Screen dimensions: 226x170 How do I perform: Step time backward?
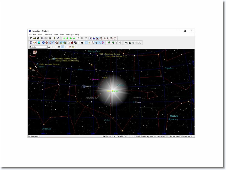tap(56, 47)
